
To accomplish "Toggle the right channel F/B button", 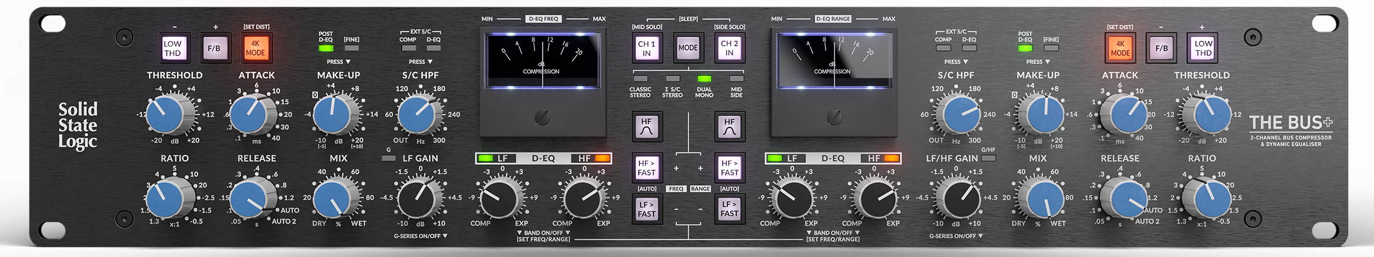I will pyautogui.click(x=1161, y=48).
